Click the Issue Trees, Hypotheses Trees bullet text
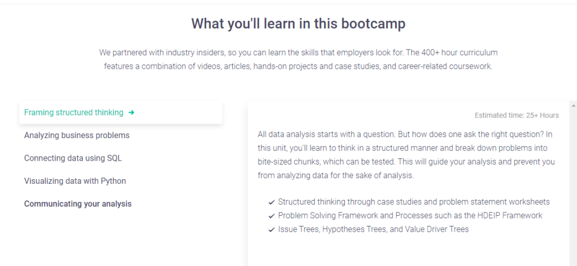577x266 pixels. [373, 229]
